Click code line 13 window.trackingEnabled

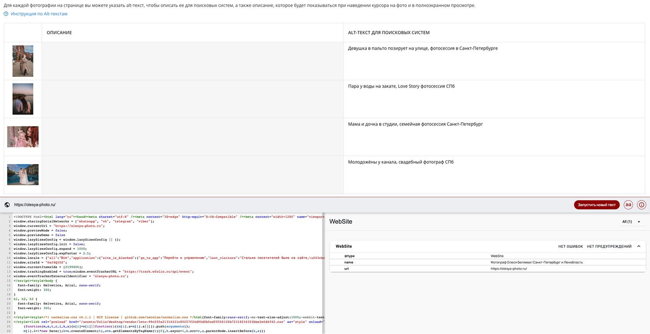(x=104, y=272)
